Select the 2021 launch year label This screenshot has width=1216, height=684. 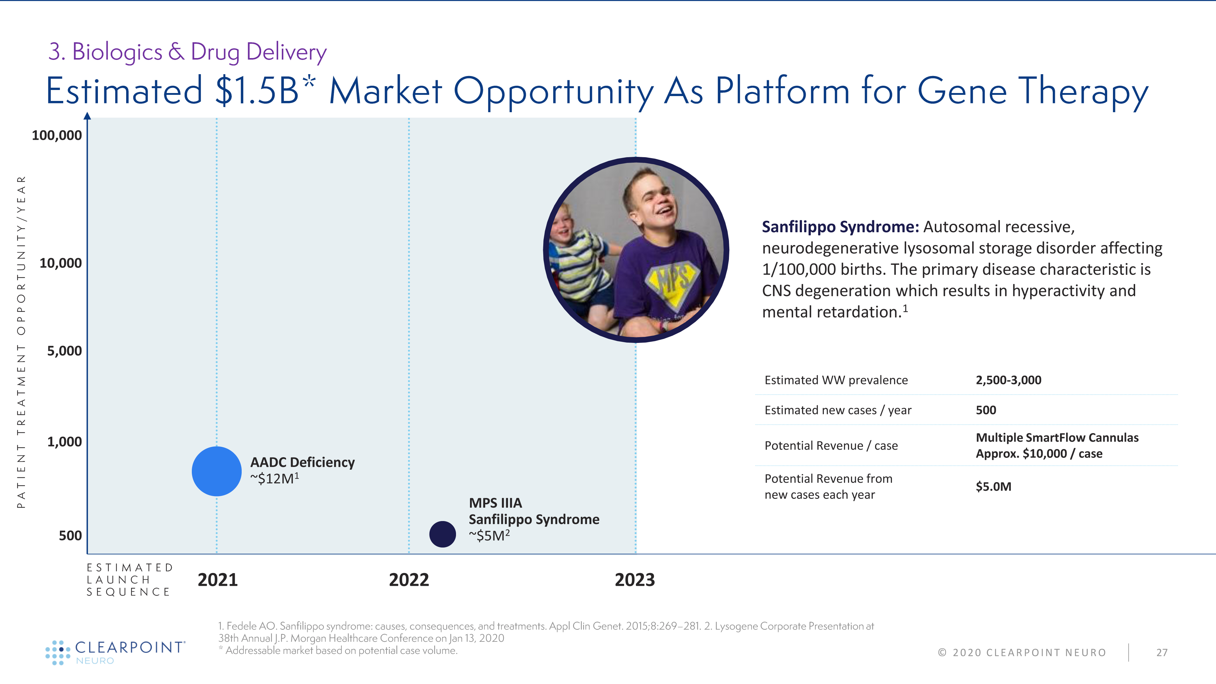click(218, 580)
